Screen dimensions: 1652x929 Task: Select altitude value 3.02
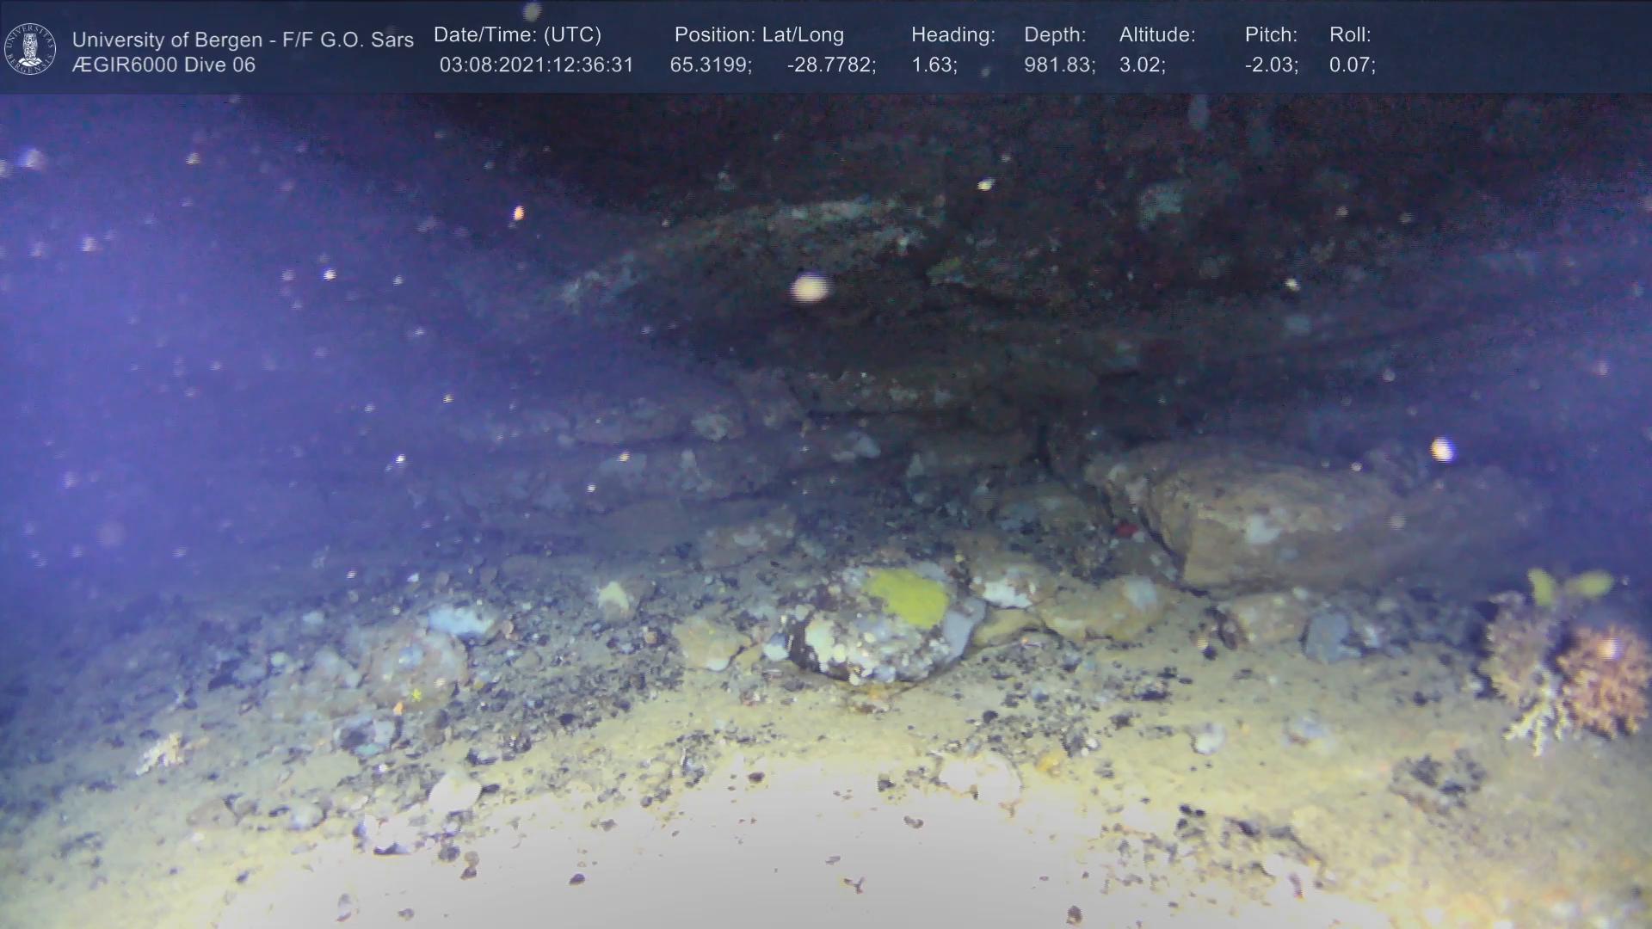pos(1142,65)
